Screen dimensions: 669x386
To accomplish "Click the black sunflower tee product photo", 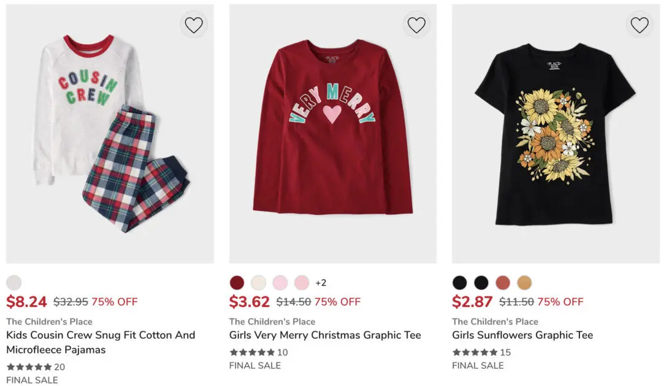I will tap(556, 135).
